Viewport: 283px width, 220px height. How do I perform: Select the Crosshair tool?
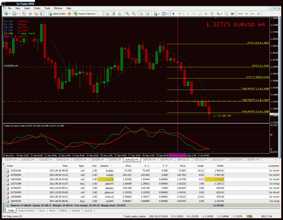pyautogui.click(x=180, y=14)
